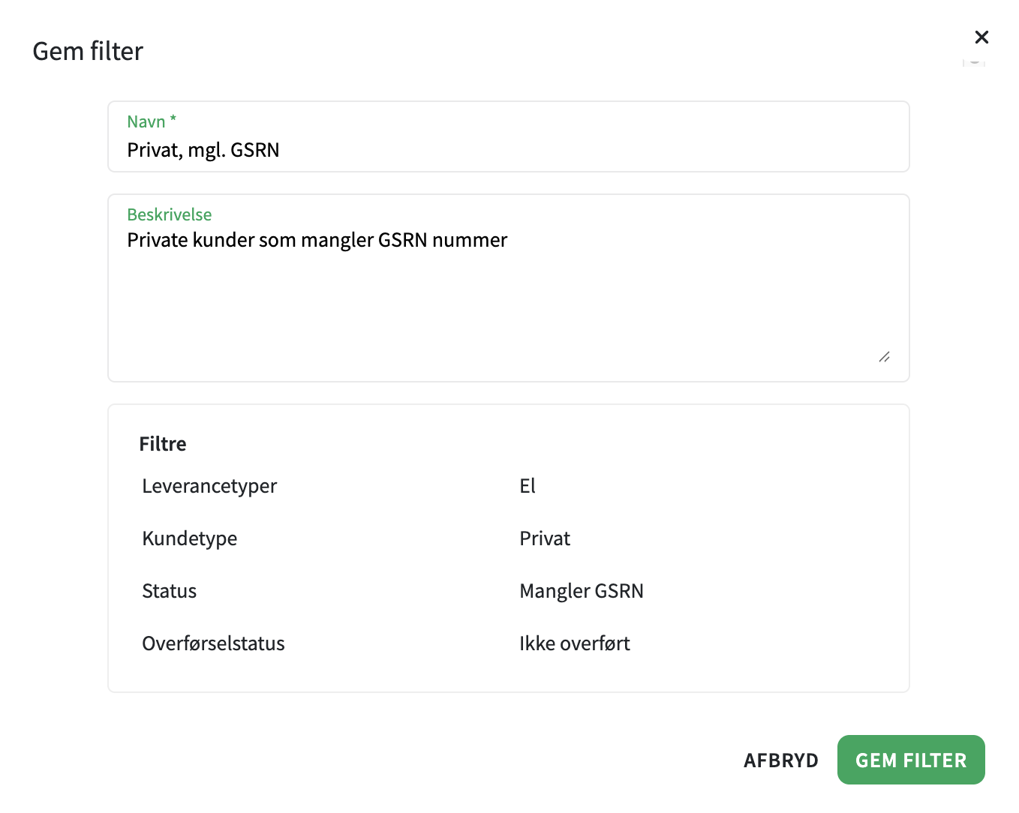Click the partially hidden icon near the X
The image size is (1019, 813).
pyautogui.click(x=973, y=64)
